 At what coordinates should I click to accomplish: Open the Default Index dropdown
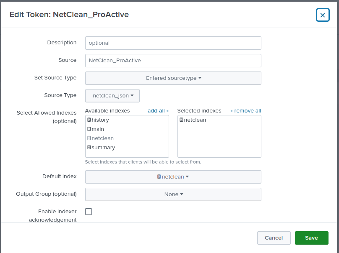pyautogui.click(x=173, y=177)
